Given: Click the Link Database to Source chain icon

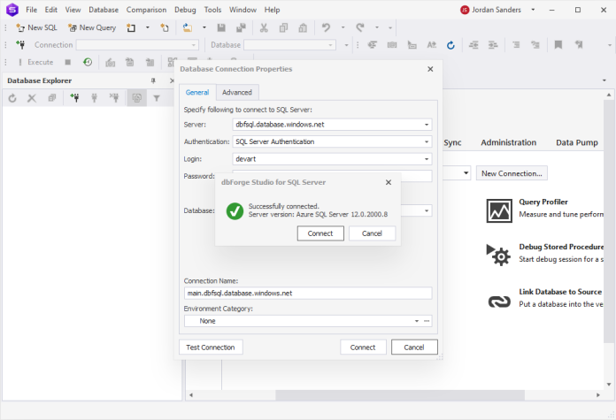Looking at the screenshot, I should 499,302.
